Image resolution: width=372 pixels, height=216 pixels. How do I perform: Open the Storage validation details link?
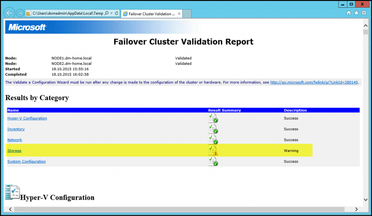[14, 150]
